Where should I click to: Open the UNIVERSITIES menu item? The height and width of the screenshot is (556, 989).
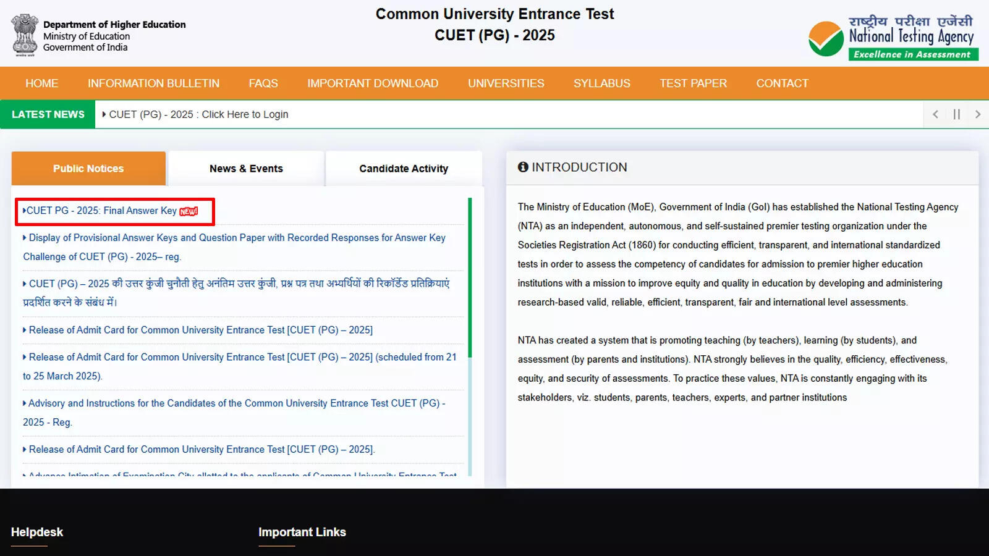click(506, 83)
